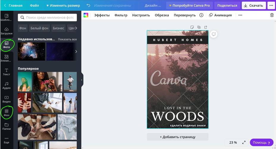Open the zoom level 23 % dropdown
This screenshot has width=276, height=149.
tap(233, 142)
